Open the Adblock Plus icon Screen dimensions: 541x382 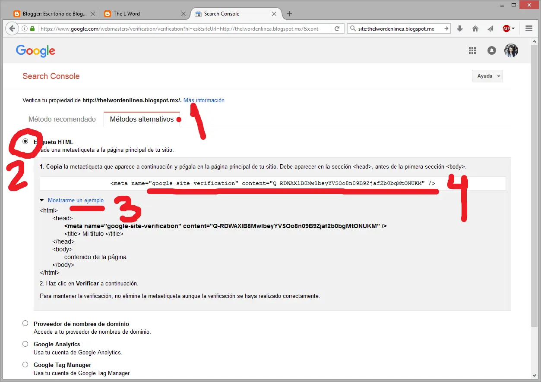click(506, 28)
